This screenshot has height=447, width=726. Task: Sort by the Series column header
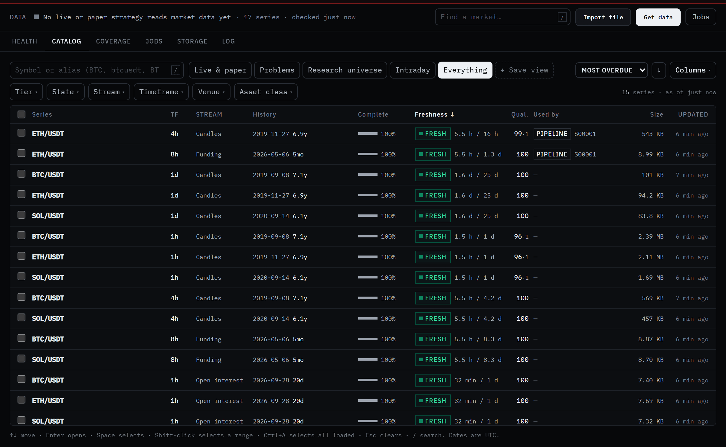tap(42, 114)
